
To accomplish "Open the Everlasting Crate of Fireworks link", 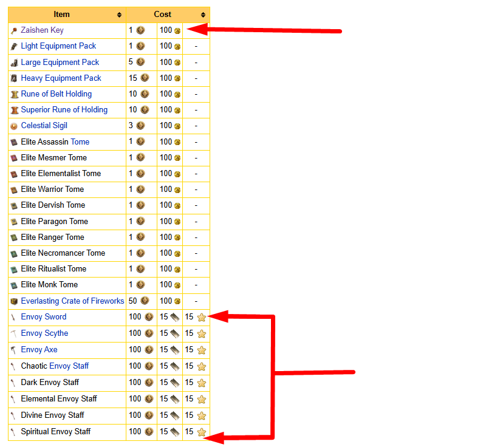I will coord(72,301).
